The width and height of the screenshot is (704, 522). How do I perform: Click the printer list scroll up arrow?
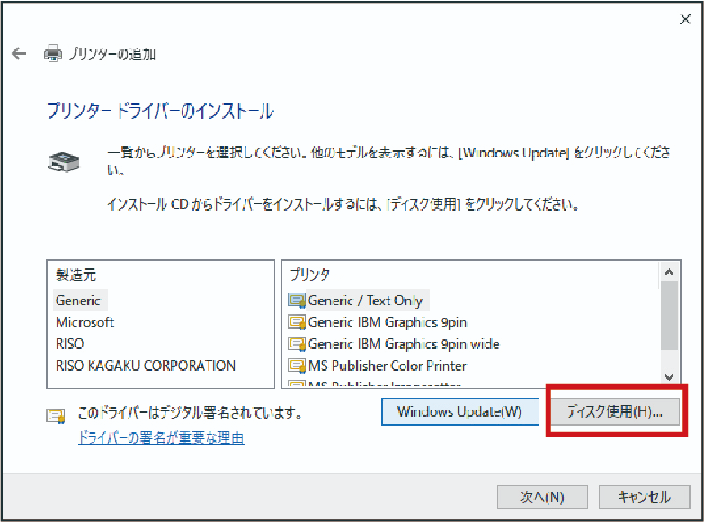point(669,273)
